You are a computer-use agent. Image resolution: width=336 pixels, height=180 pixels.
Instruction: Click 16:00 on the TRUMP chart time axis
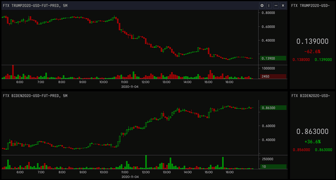[229, 82]
